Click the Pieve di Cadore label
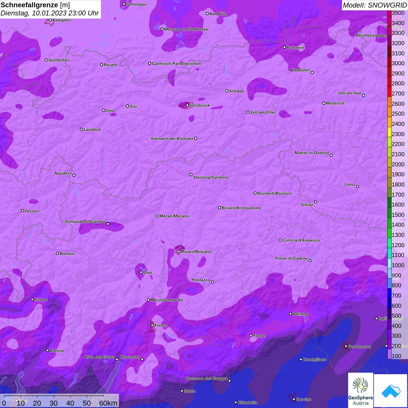This screenshot has width=408, height=408. click(292, 258)
